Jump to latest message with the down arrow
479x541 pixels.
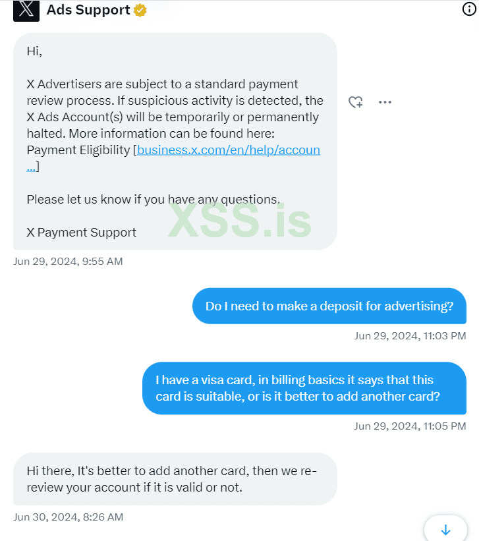tap(445, 529)
